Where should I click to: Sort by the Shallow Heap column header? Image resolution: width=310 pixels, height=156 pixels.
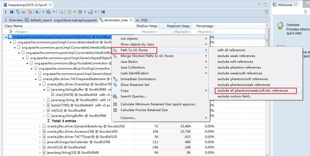[146, 26]
